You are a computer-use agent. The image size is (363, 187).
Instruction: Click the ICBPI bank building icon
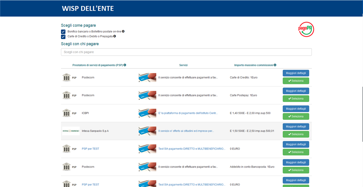[66, 113]
